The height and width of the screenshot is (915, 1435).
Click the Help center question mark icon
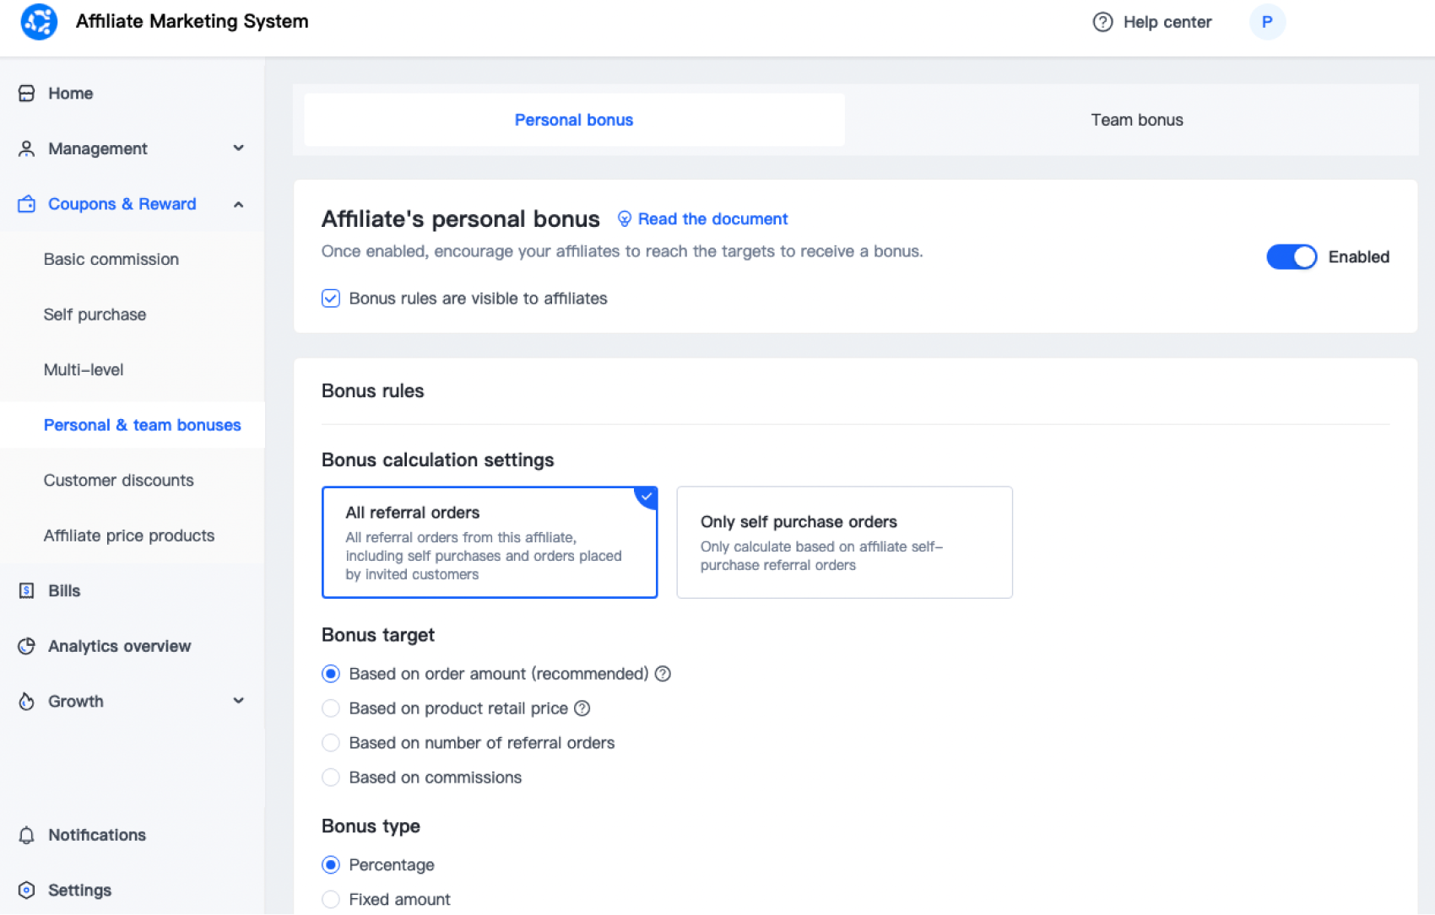click(x=1102, y=22)
